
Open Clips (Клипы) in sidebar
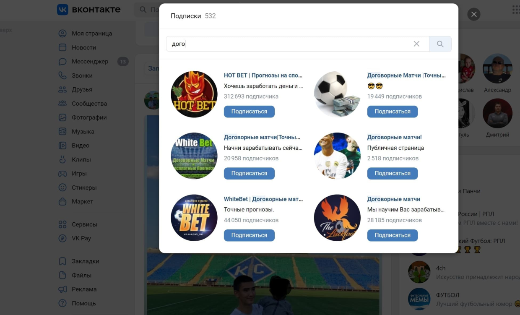point(81,160)
